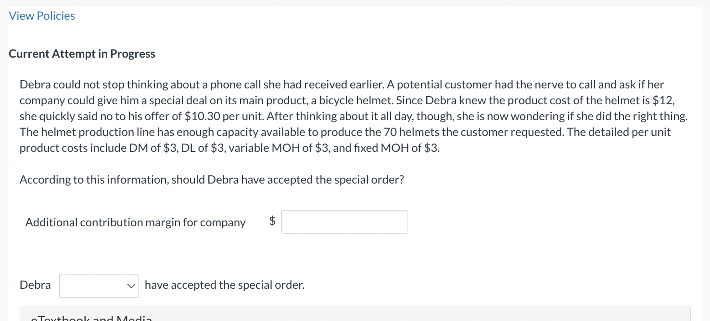Click the additional contribution margin input field
Screen dimensions: 710x321
344,222
